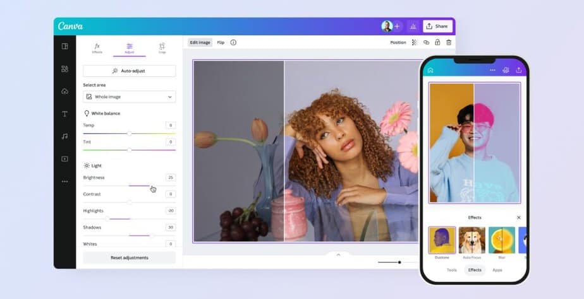Click the zoom slider handle
The image size is (584, 299).
click(399, 262)
